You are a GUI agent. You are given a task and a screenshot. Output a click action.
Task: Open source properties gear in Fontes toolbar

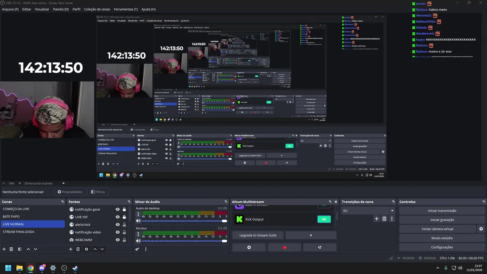click(86, 249)
